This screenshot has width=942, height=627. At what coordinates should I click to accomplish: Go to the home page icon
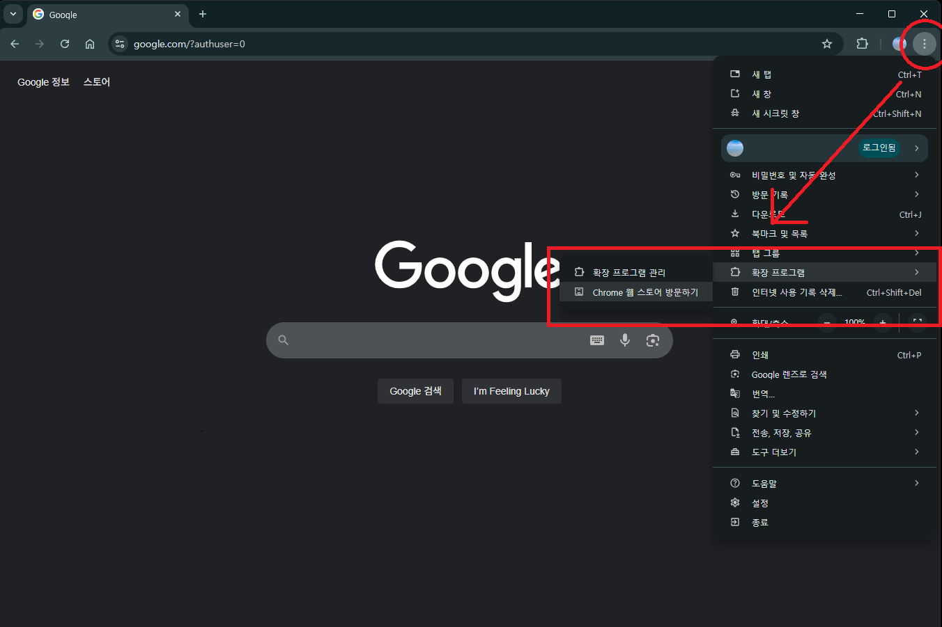(90, 44)
